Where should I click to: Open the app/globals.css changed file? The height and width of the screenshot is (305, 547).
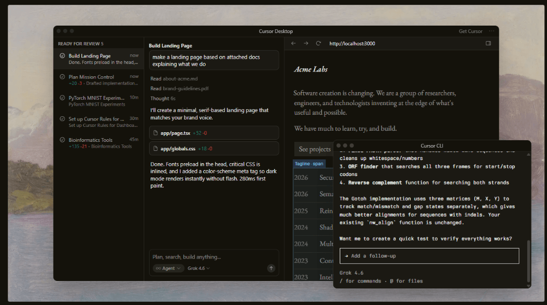pyautogui.click(x=214, y=149)
